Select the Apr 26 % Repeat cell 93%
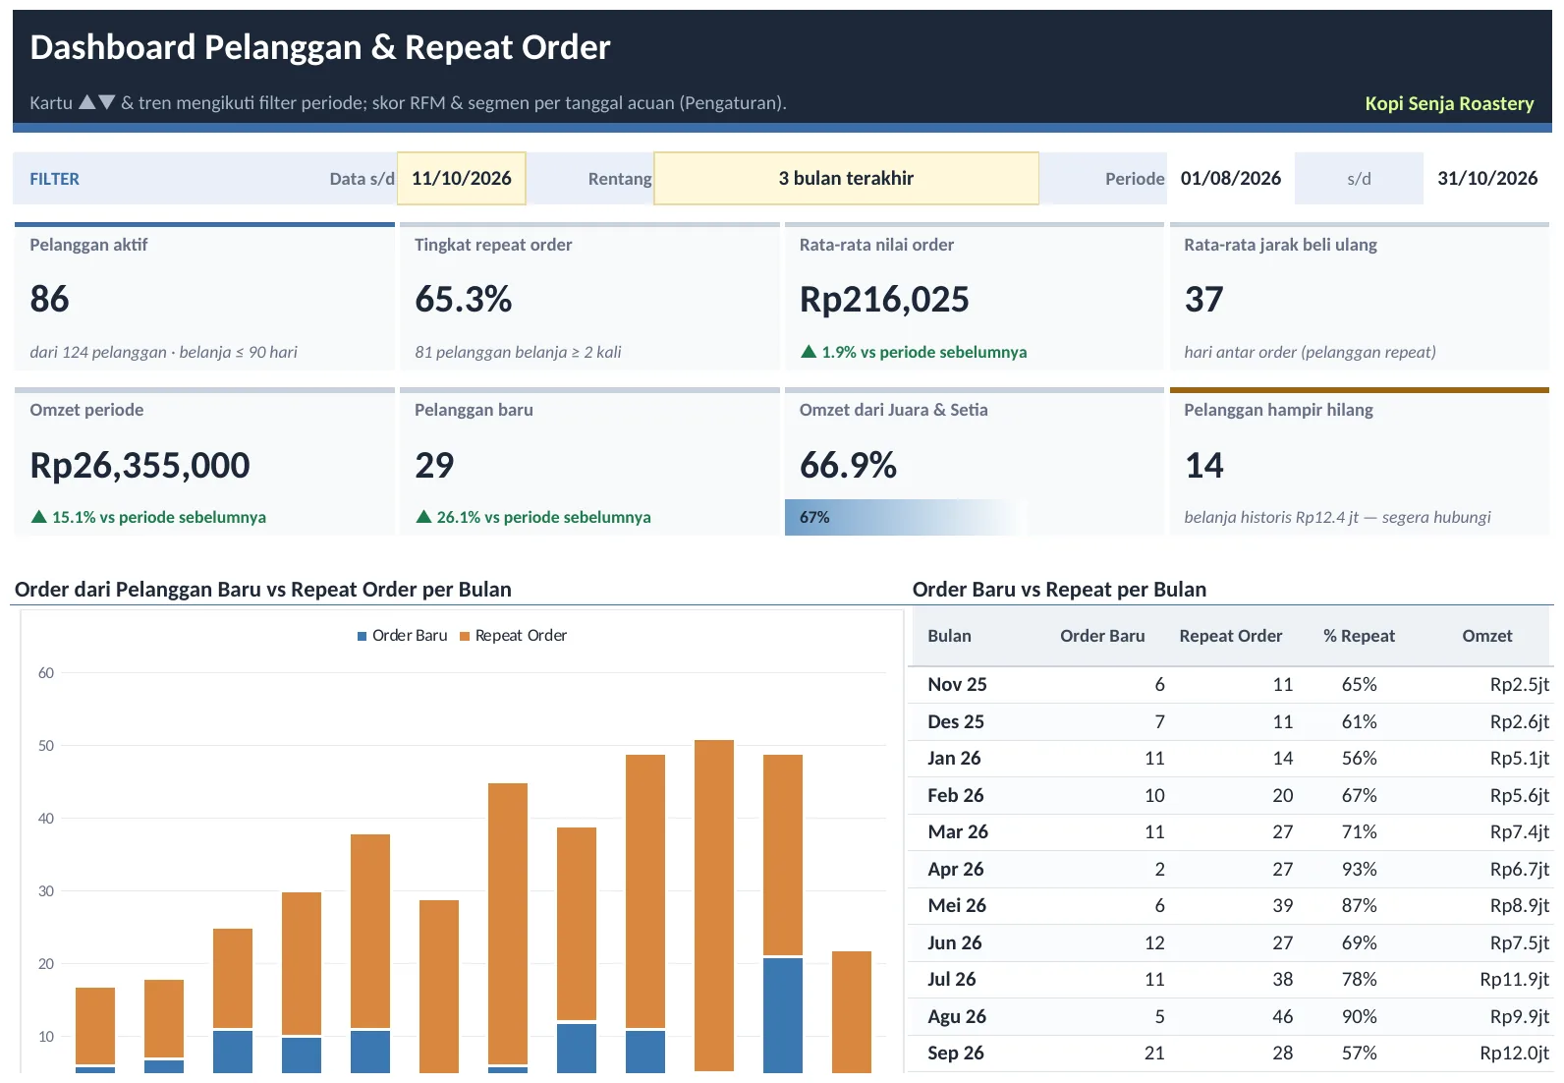 click(1359, 869)
